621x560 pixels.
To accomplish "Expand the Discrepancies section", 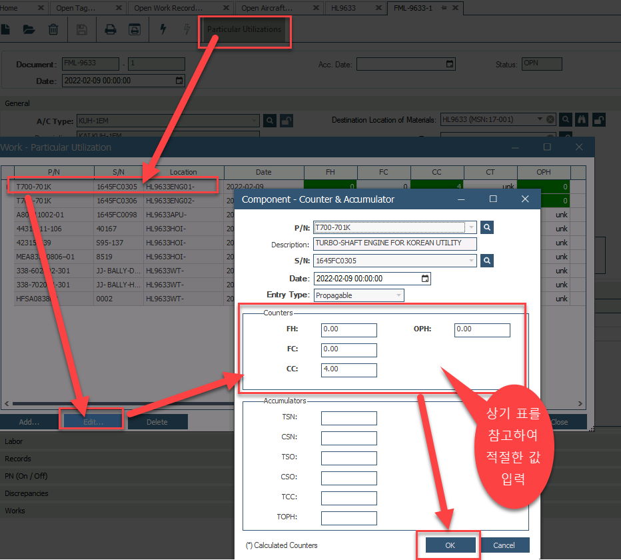I will [x=27, y=493].
